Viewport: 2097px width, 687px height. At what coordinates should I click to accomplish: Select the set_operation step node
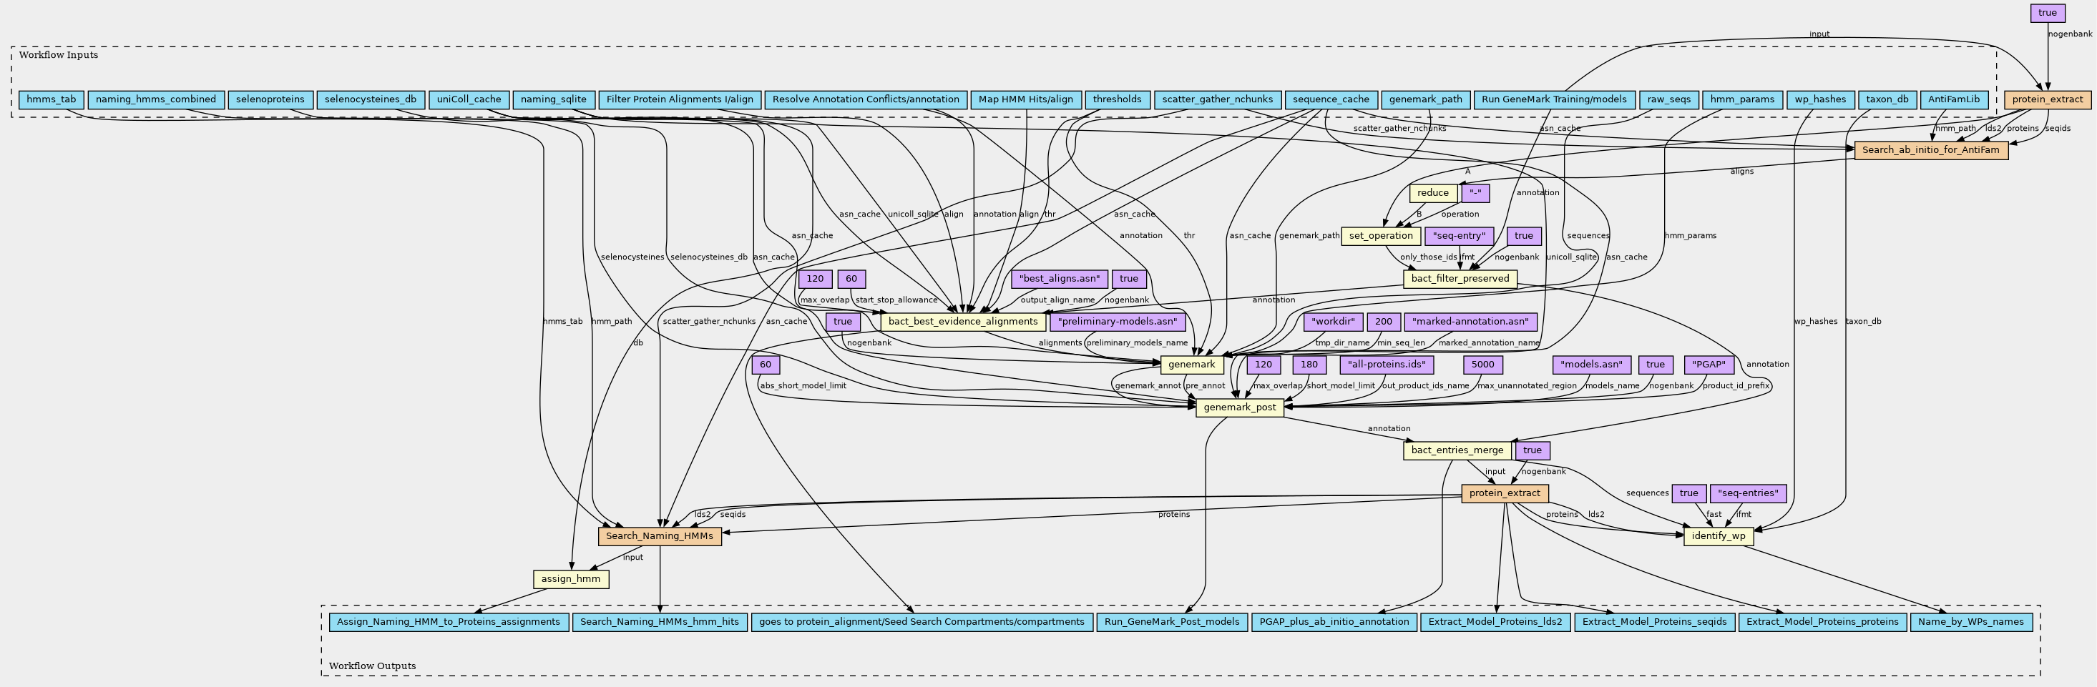pos(1381,236)
